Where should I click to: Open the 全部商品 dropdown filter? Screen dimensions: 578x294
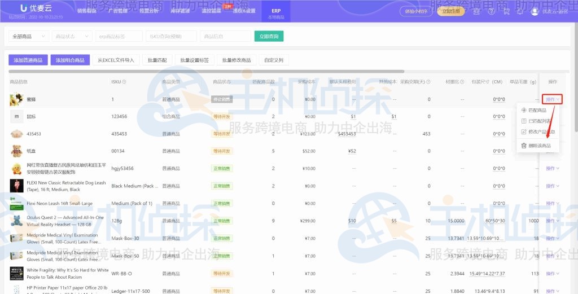coord(28,36)
